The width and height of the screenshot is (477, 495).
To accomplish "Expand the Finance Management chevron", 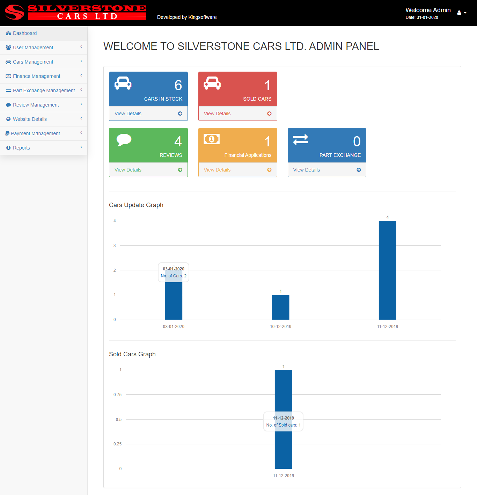I will (x=81, y=75).
